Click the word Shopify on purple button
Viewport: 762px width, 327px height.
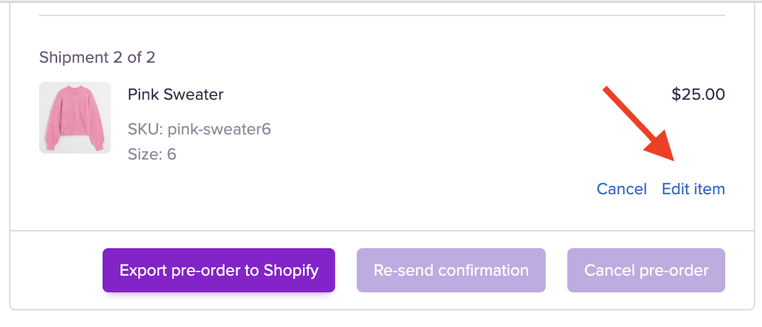pyautogui.click(x=291, y=270)
